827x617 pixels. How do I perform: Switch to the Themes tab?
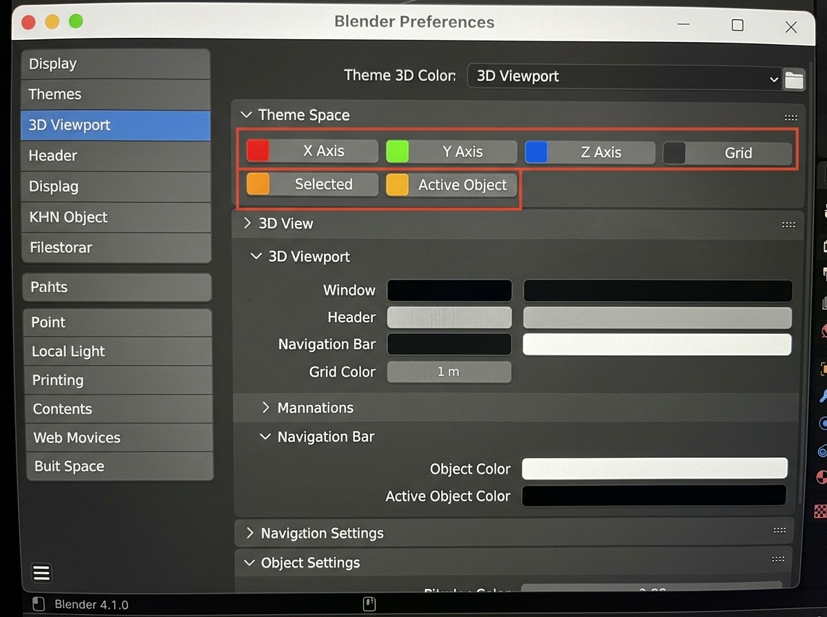pos(116,94)
